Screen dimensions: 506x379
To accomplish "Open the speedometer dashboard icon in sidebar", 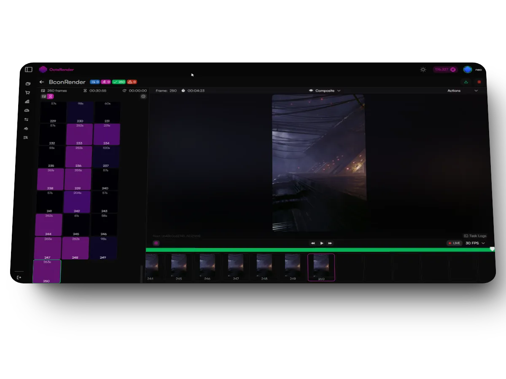I will (x=27, y=110).
